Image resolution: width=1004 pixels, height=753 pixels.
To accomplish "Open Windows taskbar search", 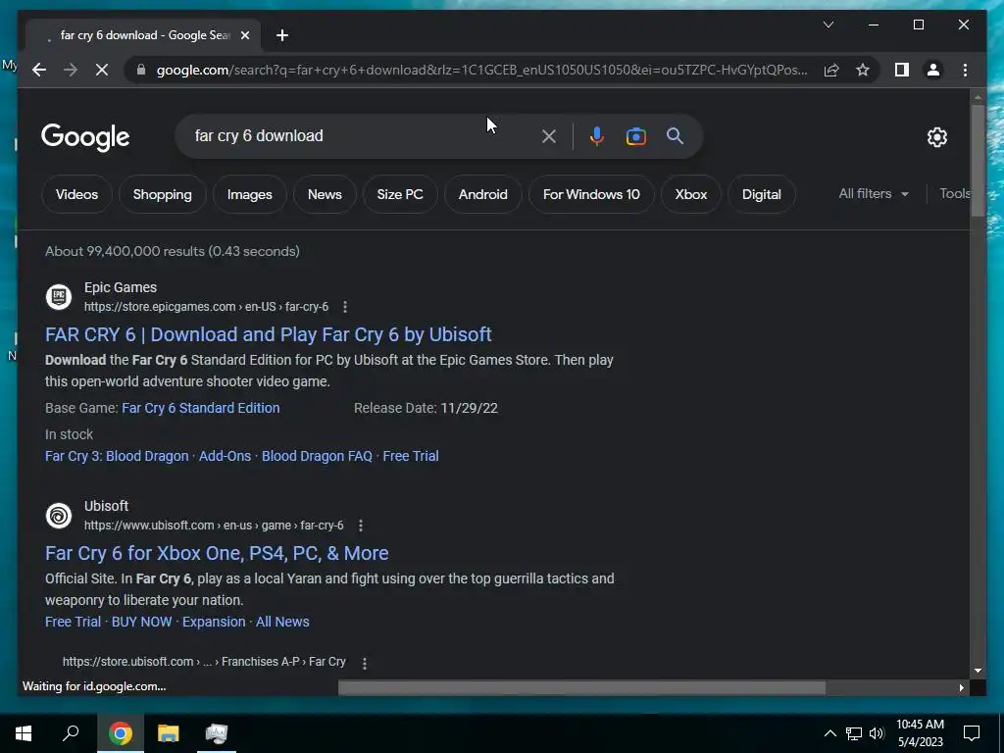I will (71, 733).
